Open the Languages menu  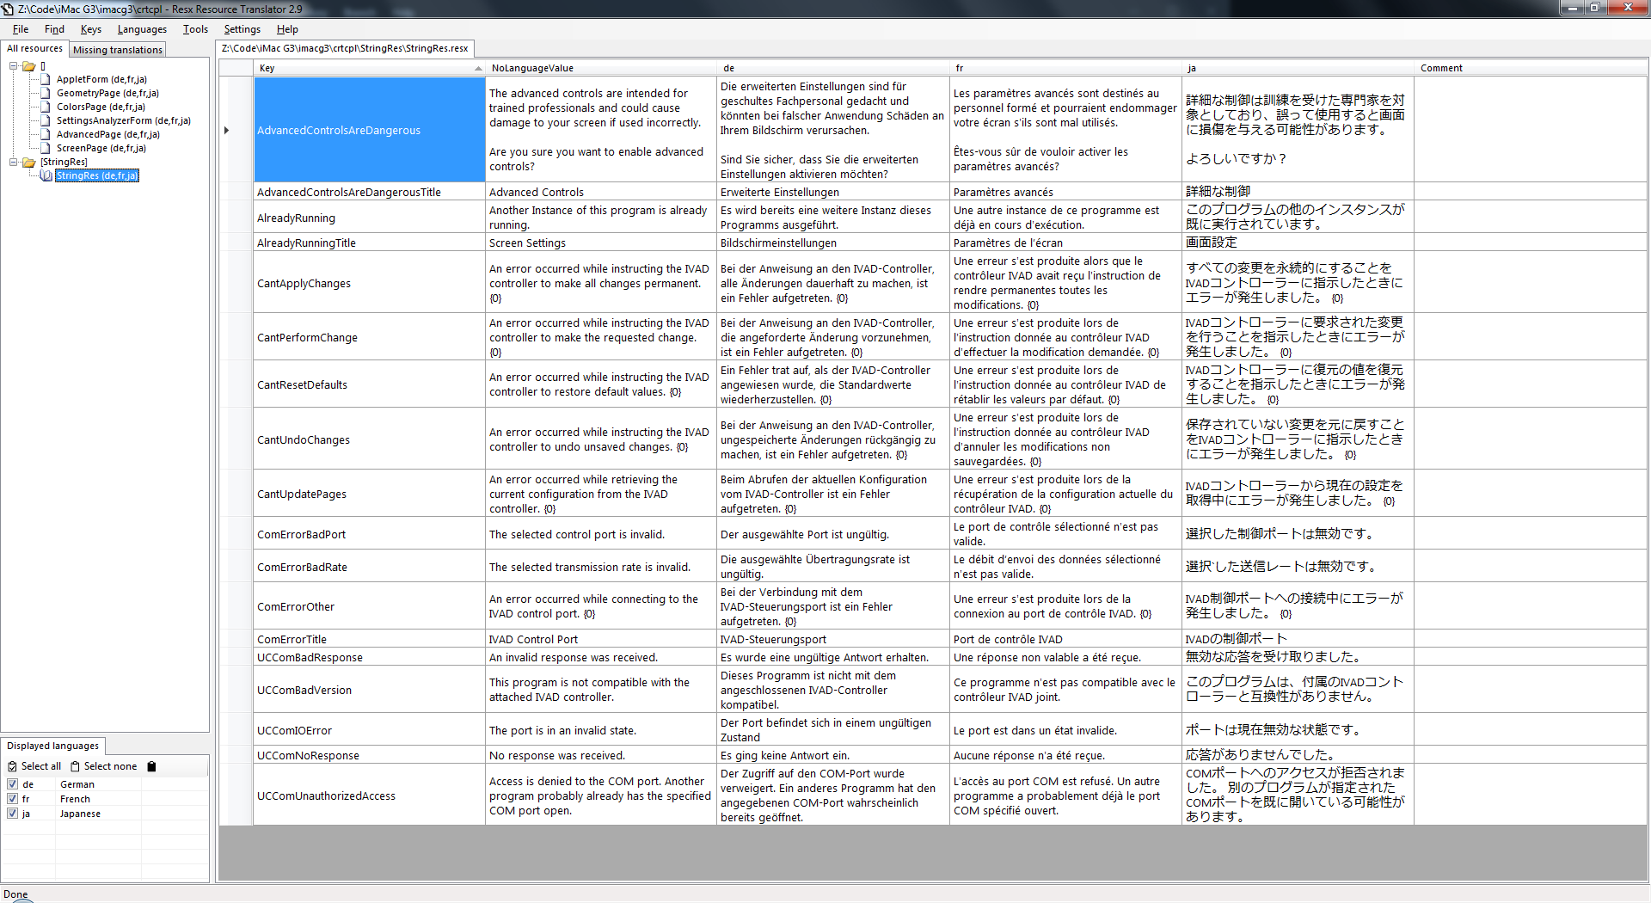[x=142, y=29]
